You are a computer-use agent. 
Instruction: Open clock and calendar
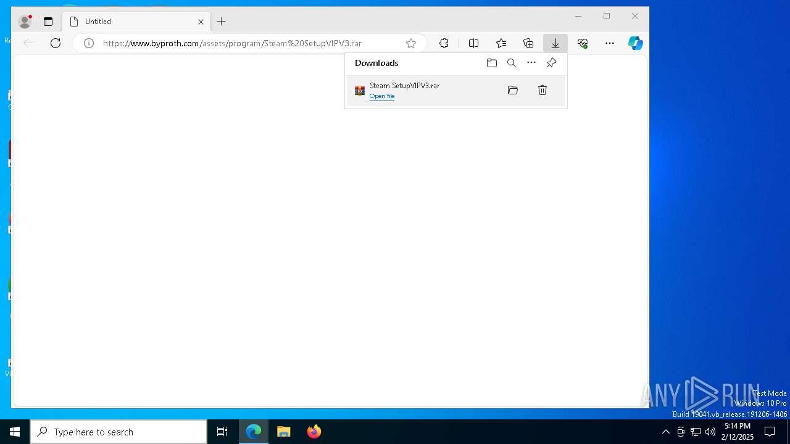click(x=738, y=432)
